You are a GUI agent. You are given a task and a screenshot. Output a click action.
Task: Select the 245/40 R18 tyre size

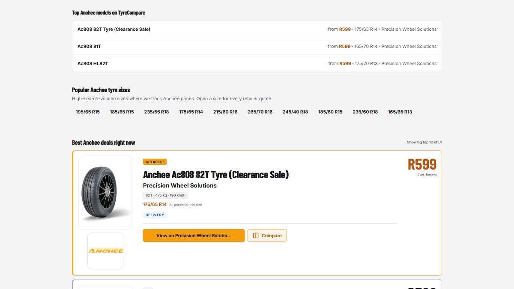click(295, 112)
